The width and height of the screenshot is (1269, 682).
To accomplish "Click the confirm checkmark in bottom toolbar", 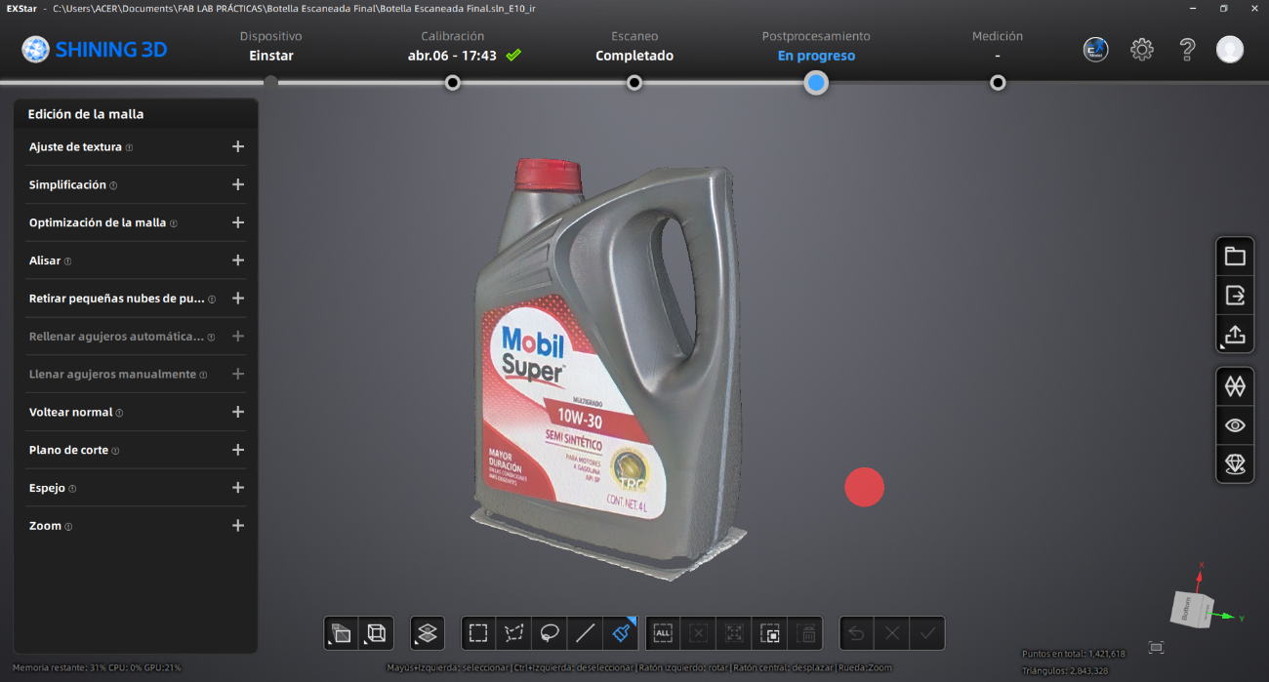I will coord(927,633).
